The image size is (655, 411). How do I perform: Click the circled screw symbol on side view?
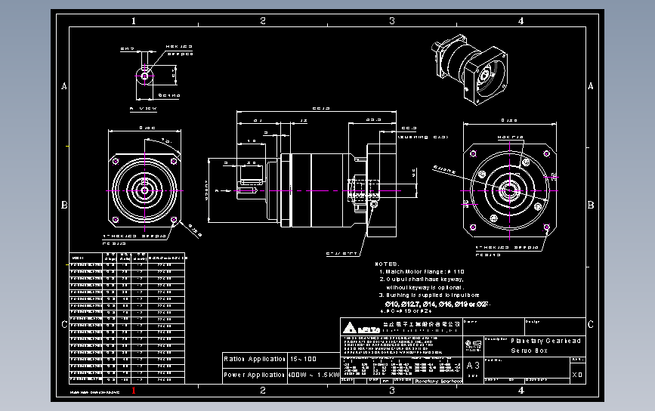(374, 204)
